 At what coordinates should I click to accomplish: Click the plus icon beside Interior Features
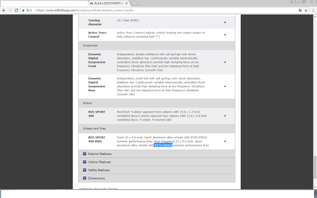[x=85, y=162]
